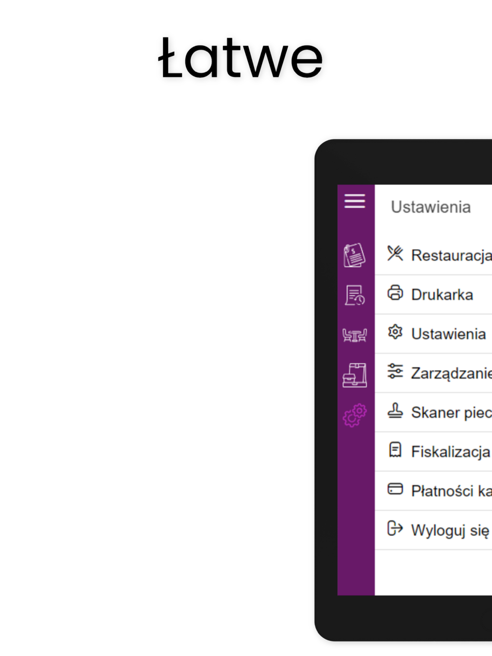Open the orders receipt sidebar icon
The image size is (492, 656).
[x=354, y=255]
